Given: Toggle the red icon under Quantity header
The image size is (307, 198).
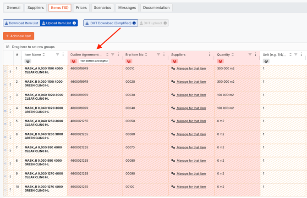Looking at the screenshot, I should pos(220,61).
